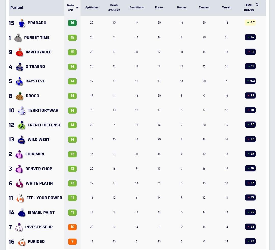Click Impitoyable's red jockey silk icon

(19, 52)
